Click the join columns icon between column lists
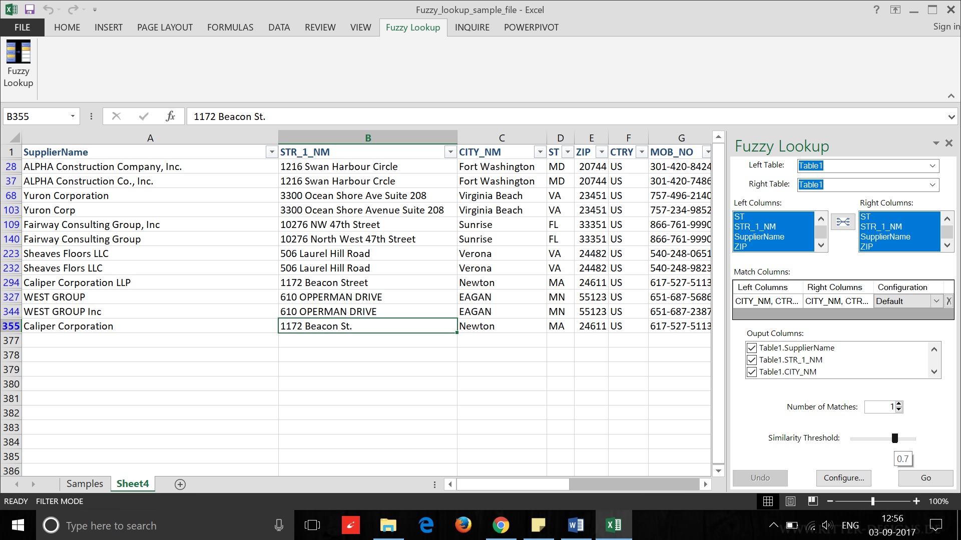The width and height of the screenshot is (961, 540). tap(843, 221)
